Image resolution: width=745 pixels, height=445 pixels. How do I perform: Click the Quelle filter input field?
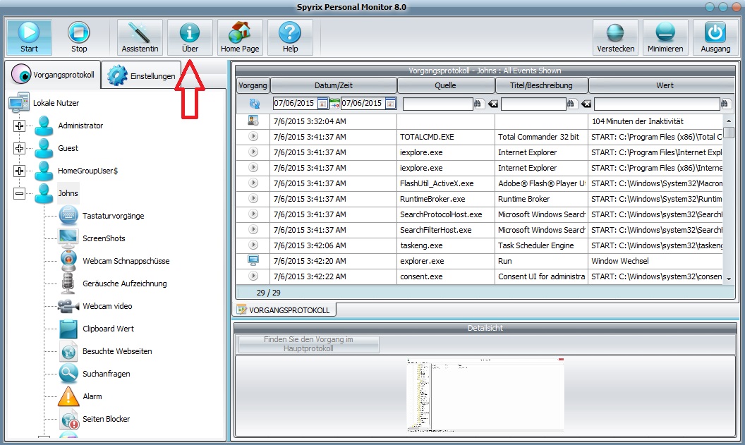coord(437,104)
